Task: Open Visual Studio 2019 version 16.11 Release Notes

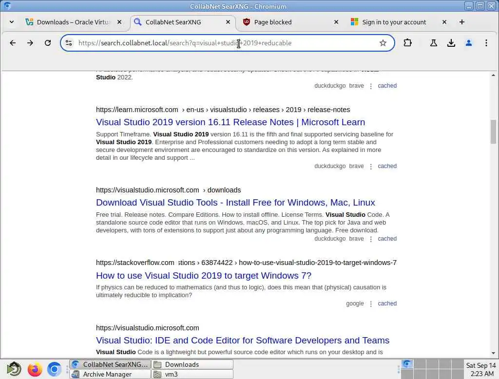Action: point(230,122)
